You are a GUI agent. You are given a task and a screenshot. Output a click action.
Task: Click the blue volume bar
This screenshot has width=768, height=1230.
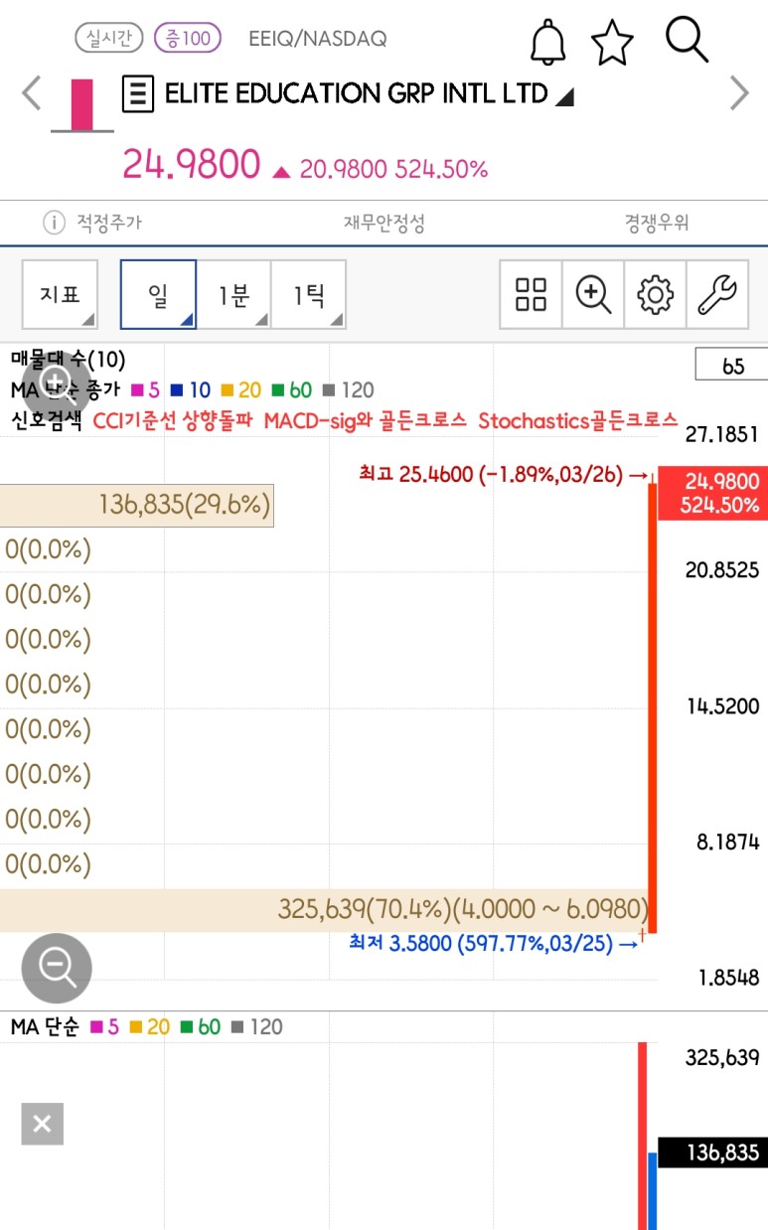click(x=652, y=1191)
